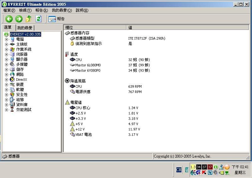The height and width of the screenshot is (178, 252).
Task: Expand the 顯示器 tree node
Action: point(6,59)
